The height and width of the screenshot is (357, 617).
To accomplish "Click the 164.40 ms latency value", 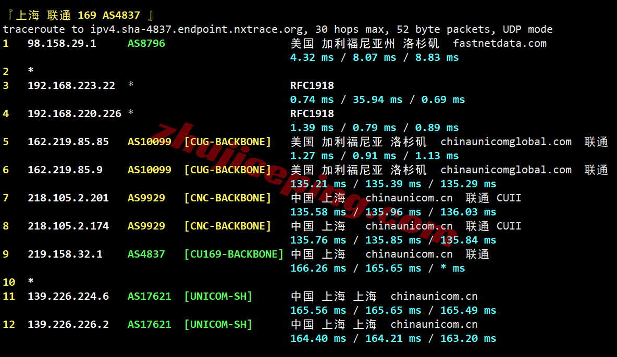I will 318,338.
